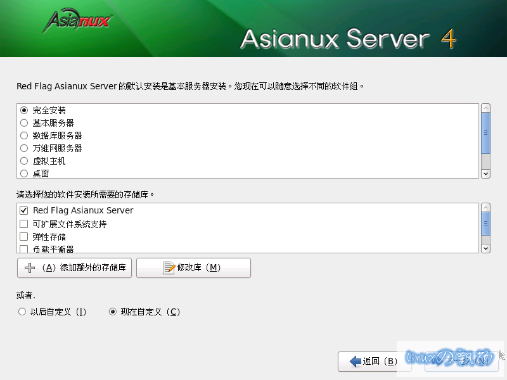Enable the 可扩展文件系统支持 repository checkbox

point(23,224)
